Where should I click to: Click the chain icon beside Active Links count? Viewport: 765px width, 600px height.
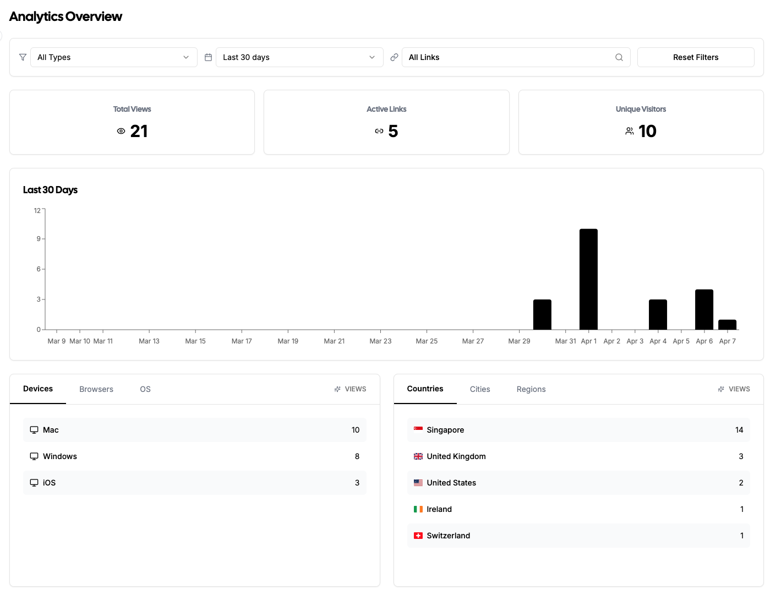coord(379,131)
